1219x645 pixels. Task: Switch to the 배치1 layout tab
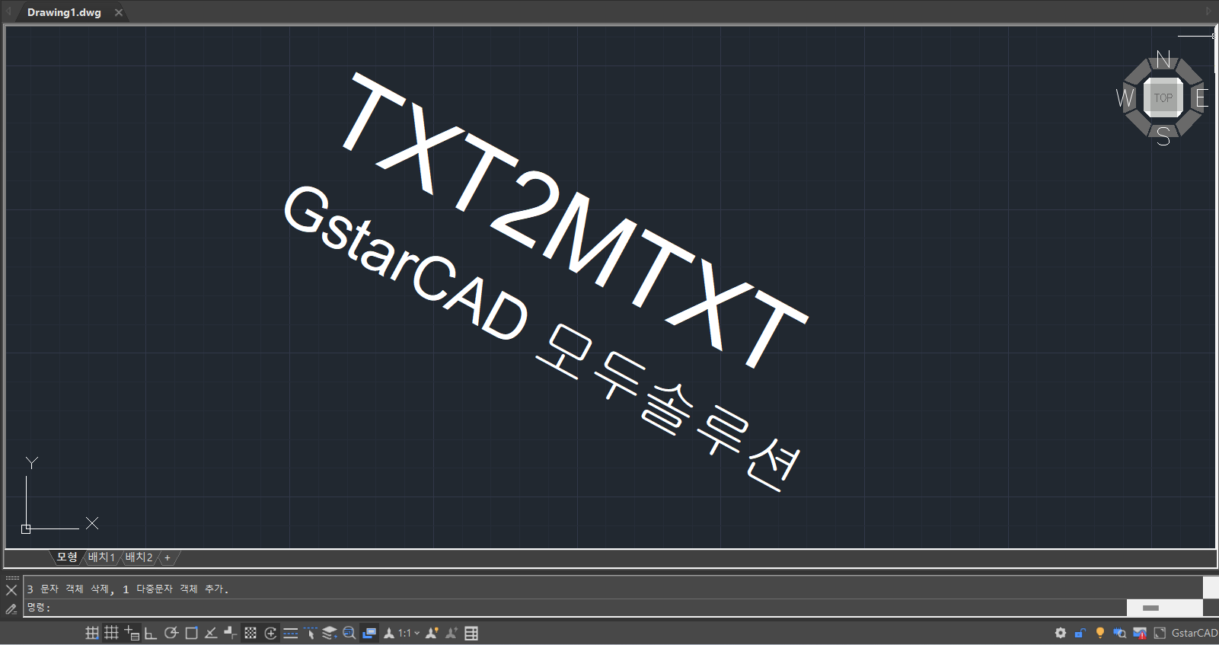click(101, 557)
